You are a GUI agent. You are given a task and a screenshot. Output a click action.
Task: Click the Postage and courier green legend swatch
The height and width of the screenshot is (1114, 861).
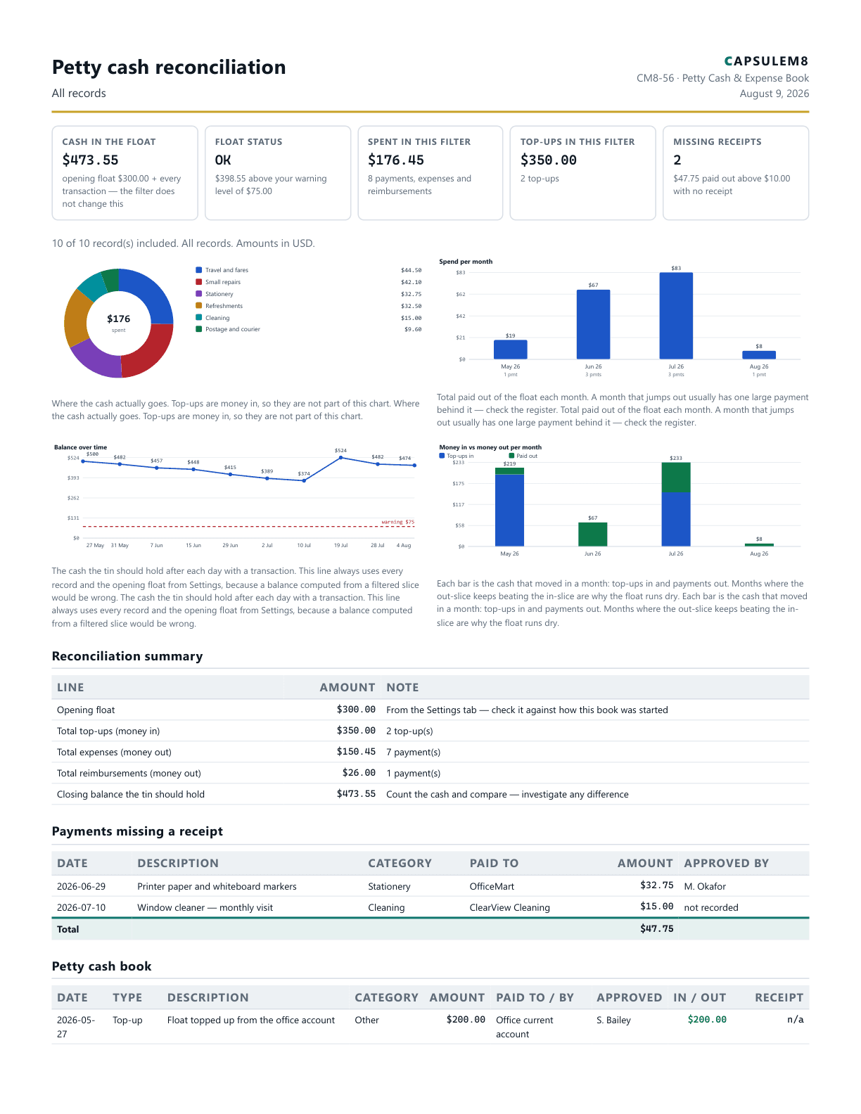coord(199,329)
